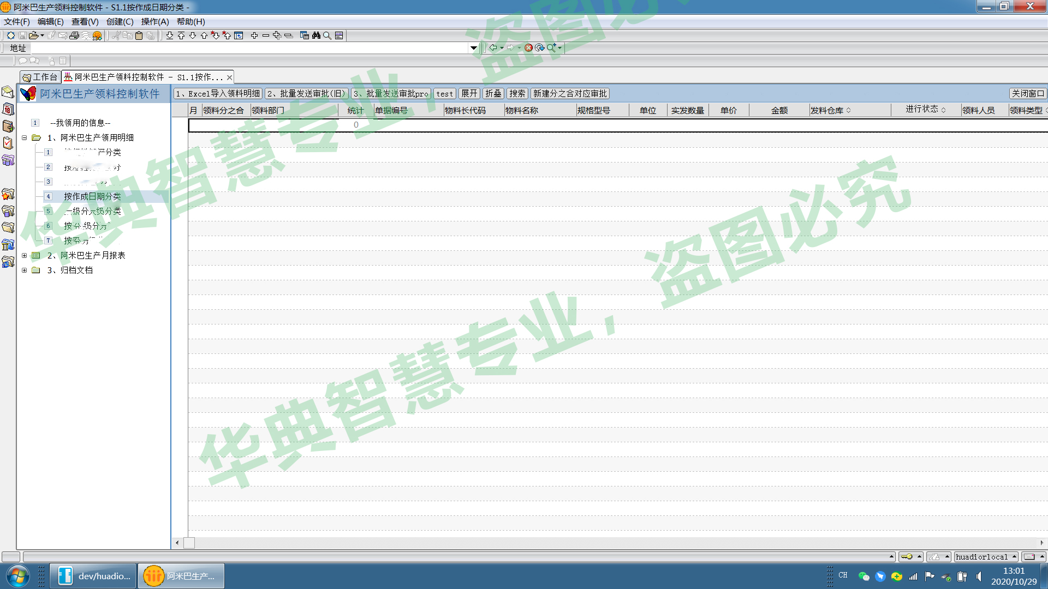Click the 批量发送审批(旧) button
Viewport: 1048px width, 589px height.
[307, 94]
